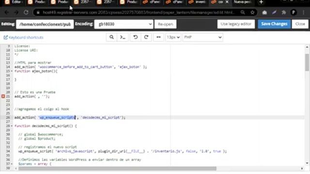
Task: Click the vertical editor scrollbar thumb
Action: 307,62
